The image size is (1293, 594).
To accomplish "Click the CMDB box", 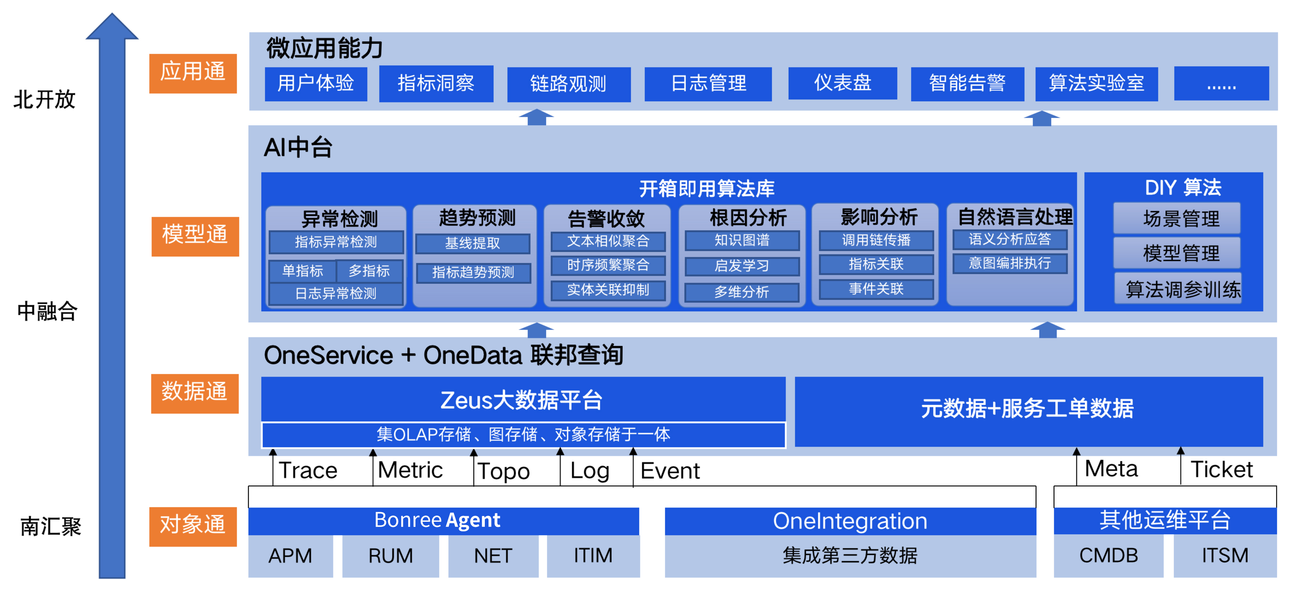I will click(x=1108, y=556).
